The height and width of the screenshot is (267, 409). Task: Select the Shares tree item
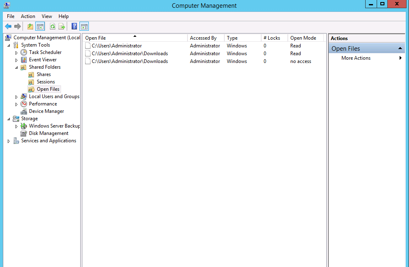click(x=44, y=74)
